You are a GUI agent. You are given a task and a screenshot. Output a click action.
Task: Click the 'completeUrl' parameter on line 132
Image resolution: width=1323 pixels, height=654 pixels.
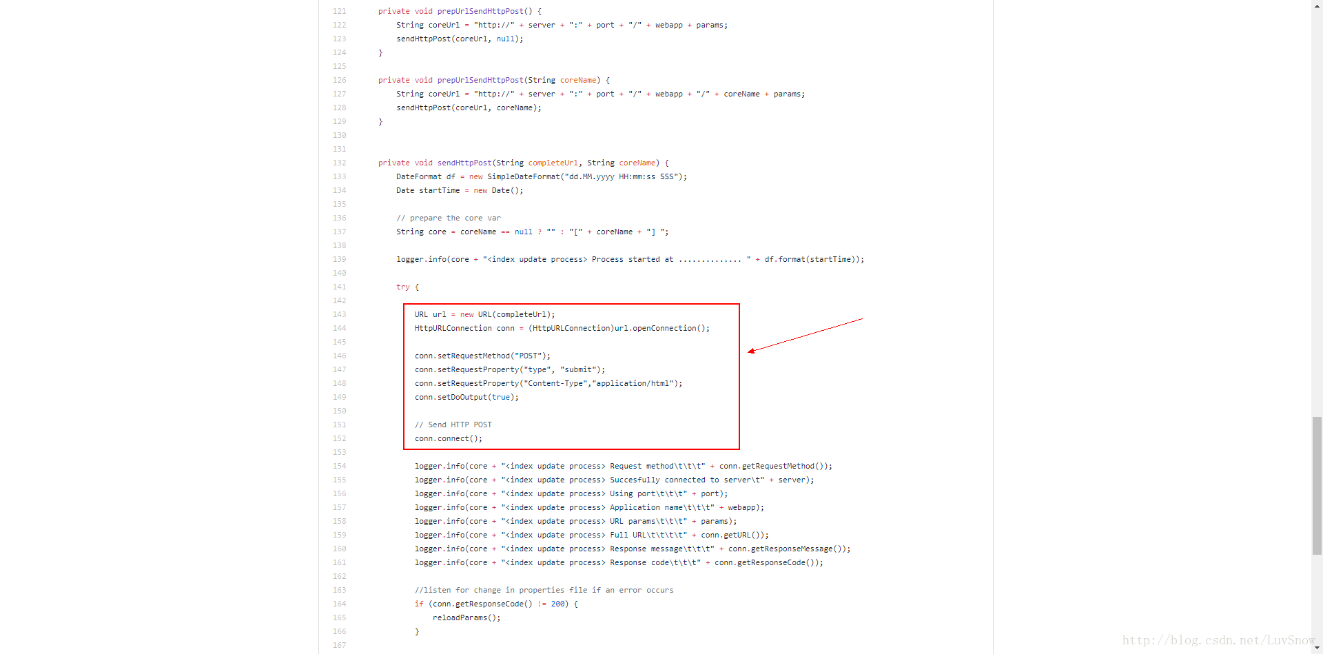click(553, 163)
